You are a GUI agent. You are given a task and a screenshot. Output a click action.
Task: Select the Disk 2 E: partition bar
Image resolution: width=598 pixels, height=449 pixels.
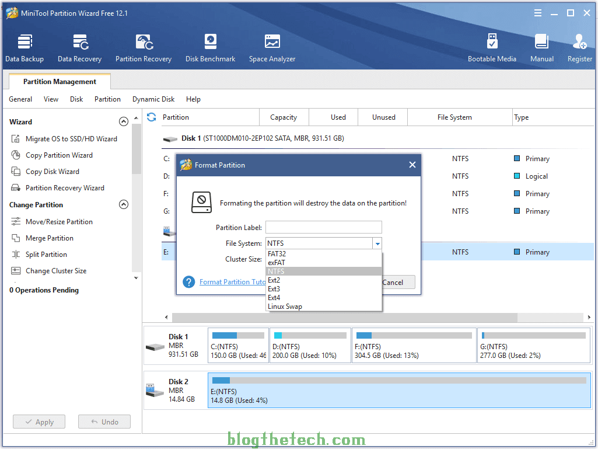click(x=399, y=389)
